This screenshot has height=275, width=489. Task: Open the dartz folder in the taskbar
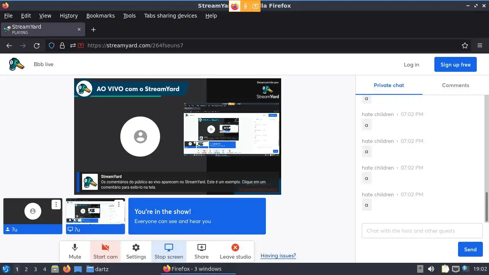pos(97,269)
